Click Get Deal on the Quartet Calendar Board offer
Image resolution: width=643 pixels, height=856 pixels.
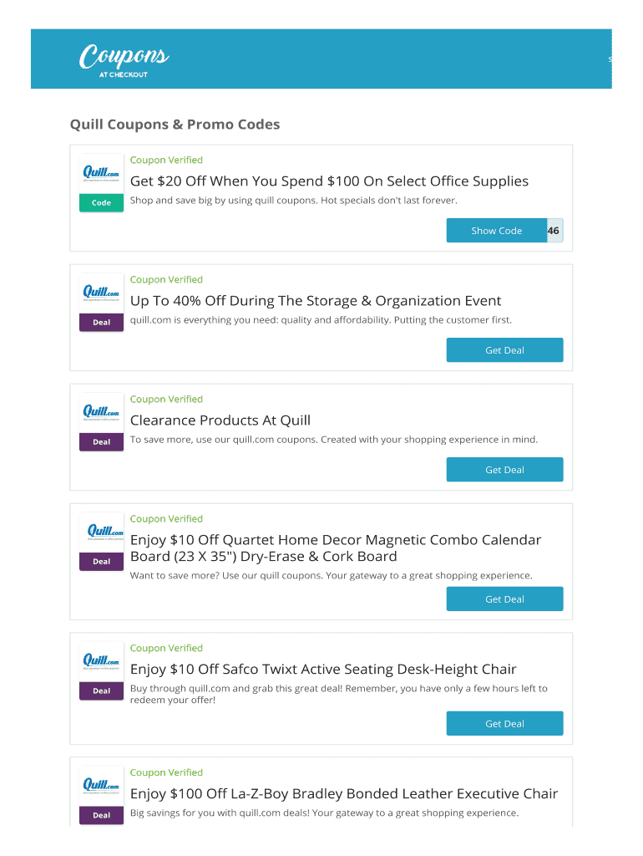504,599
